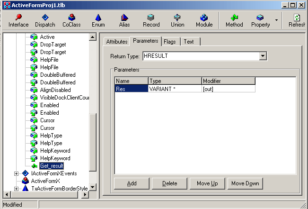Switch to the Attributes tab
308x209 pixels.
coord(116,42)
